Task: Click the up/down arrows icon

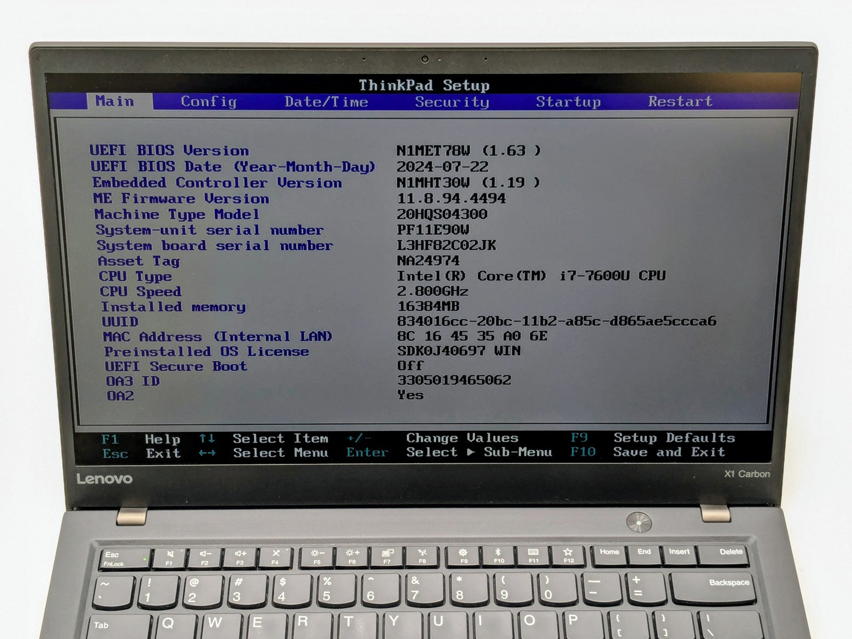Action: pyautogui.click(x=207, y=439)
